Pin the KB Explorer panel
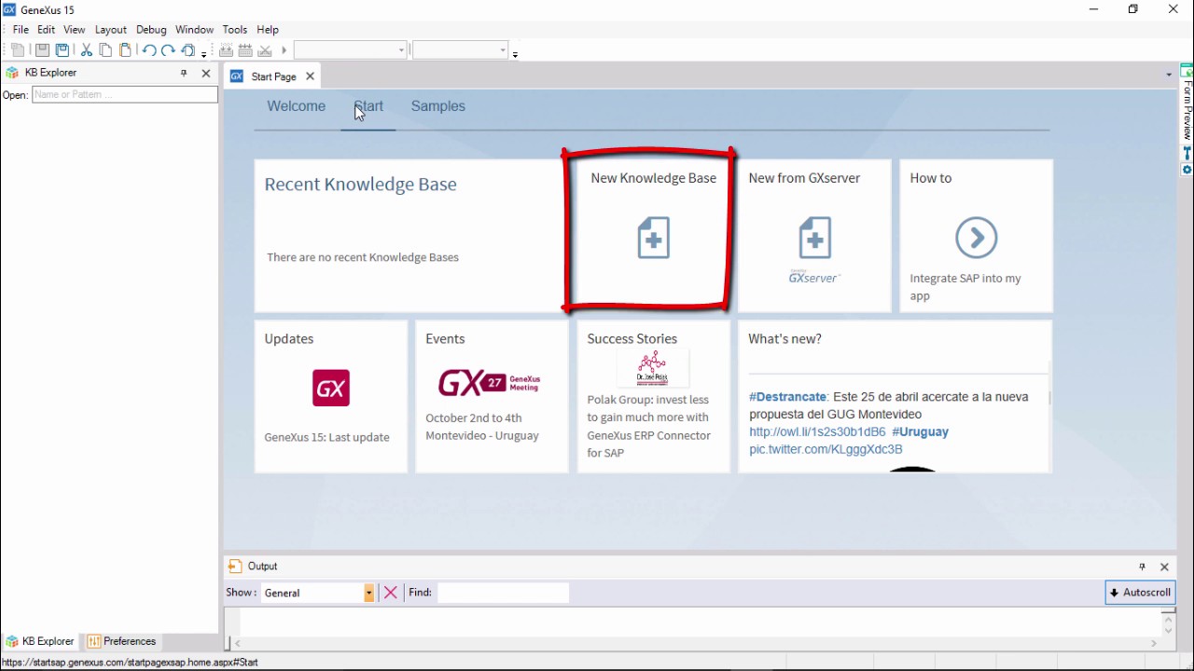The image size is (1194, 671). pyautogui.click(x=184, y=73)
